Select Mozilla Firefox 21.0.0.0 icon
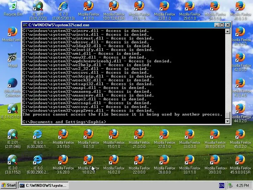 [x=139, y=139]
